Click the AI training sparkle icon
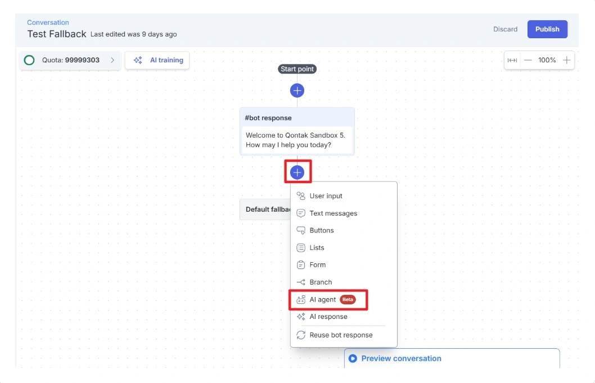 (138, 60)
